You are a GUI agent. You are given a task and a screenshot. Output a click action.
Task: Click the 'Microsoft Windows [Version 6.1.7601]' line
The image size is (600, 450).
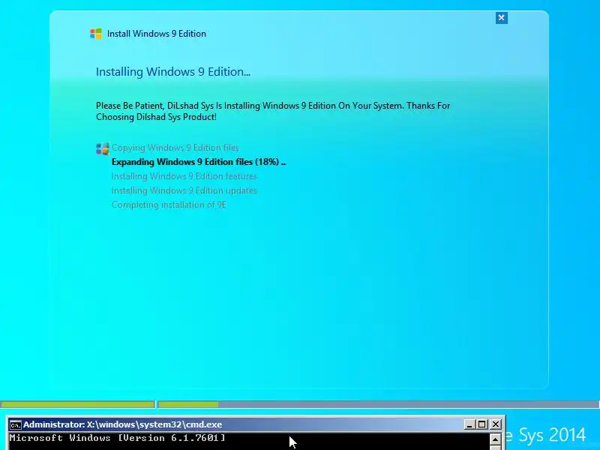point(117,438)
